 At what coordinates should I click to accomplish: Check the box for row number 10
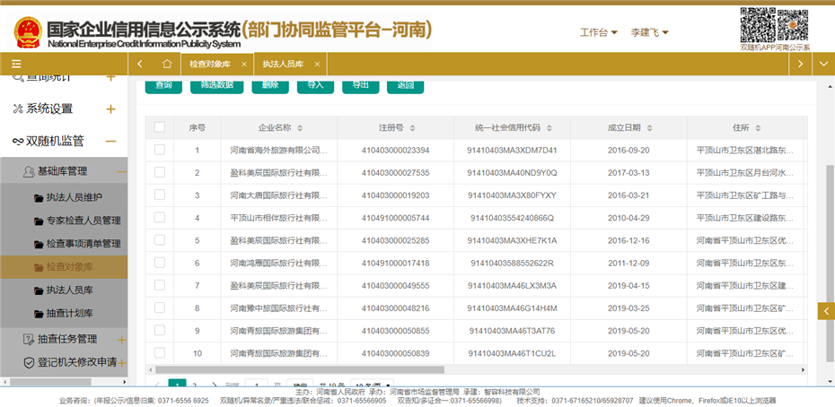(160, 352)
